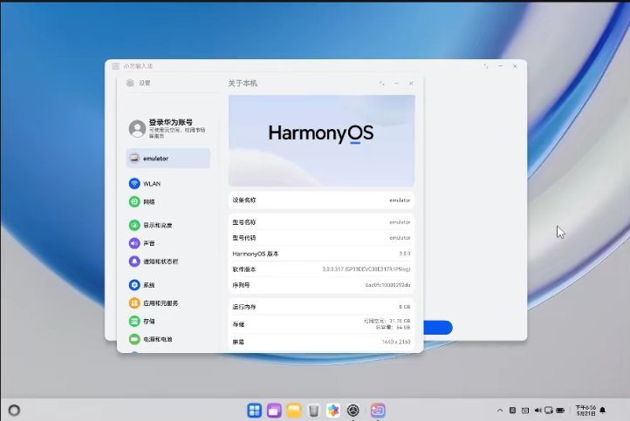Open 应用和元服务 apps and services icon
The width and height of the screenshot is (630, 421).
(x=134, y=303)
